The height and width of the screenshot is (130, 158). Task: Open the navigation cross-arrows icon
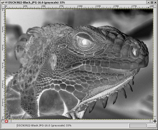tap(155, 121)
